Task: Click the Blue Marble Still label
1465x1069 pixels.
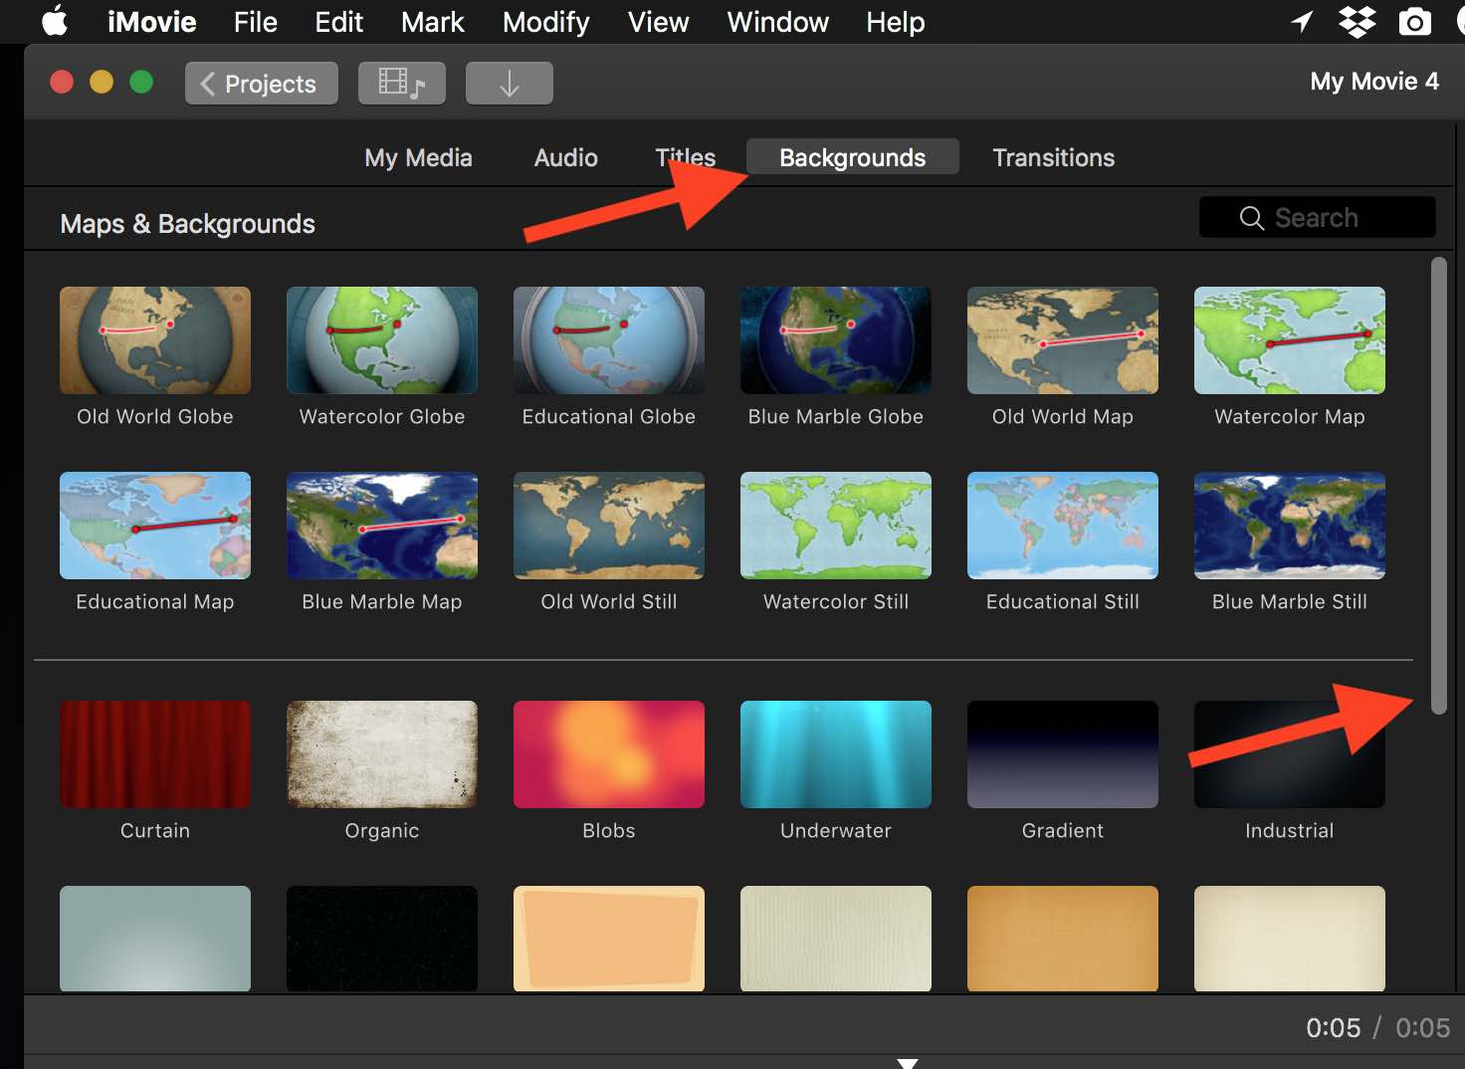Action: point(1290,601)
